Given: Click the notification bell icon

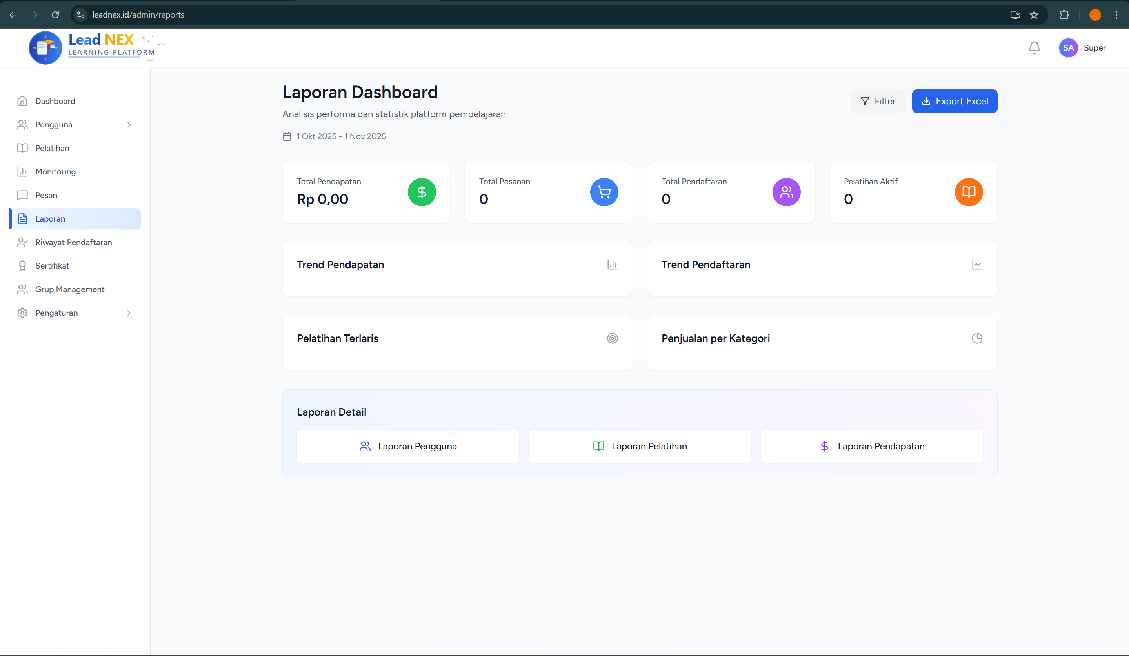Looking at the screenshot, I should coord(1034,47).
